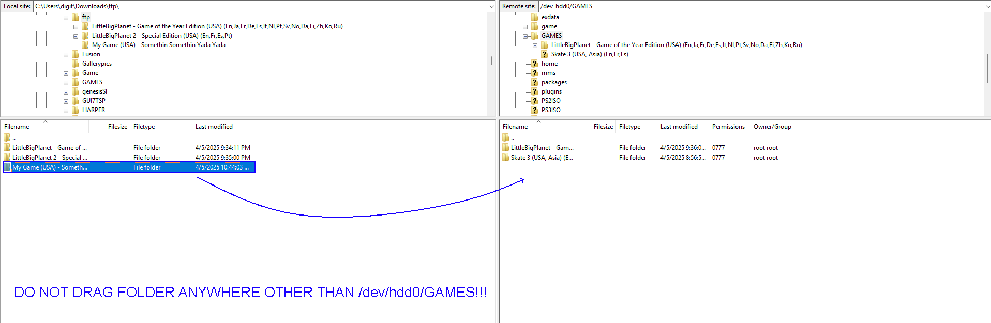Click the ftp folder icon in local tree
The height and width of the screenshot is (323, 991).
[76, 17]
